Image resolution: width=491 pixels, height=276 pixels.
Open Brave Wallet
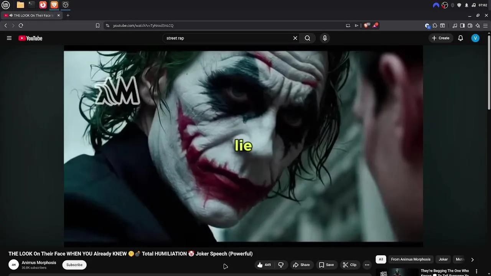470,25
